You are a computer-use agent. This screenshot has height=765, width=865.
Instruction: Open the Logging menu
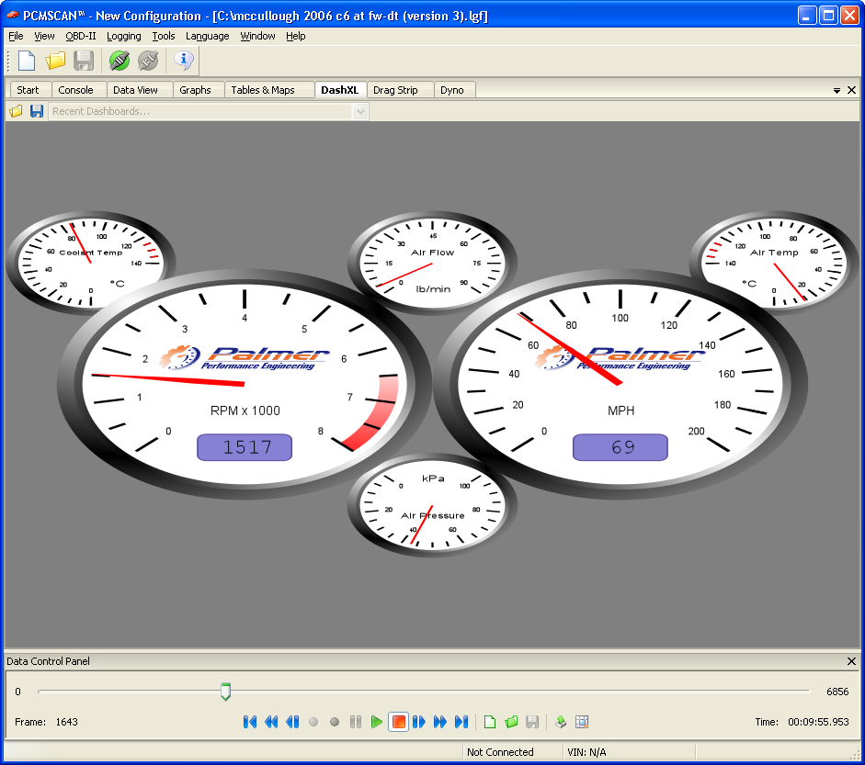point(123,36)
